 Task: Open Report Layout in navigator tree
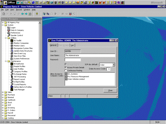click(x=19, y=80)
